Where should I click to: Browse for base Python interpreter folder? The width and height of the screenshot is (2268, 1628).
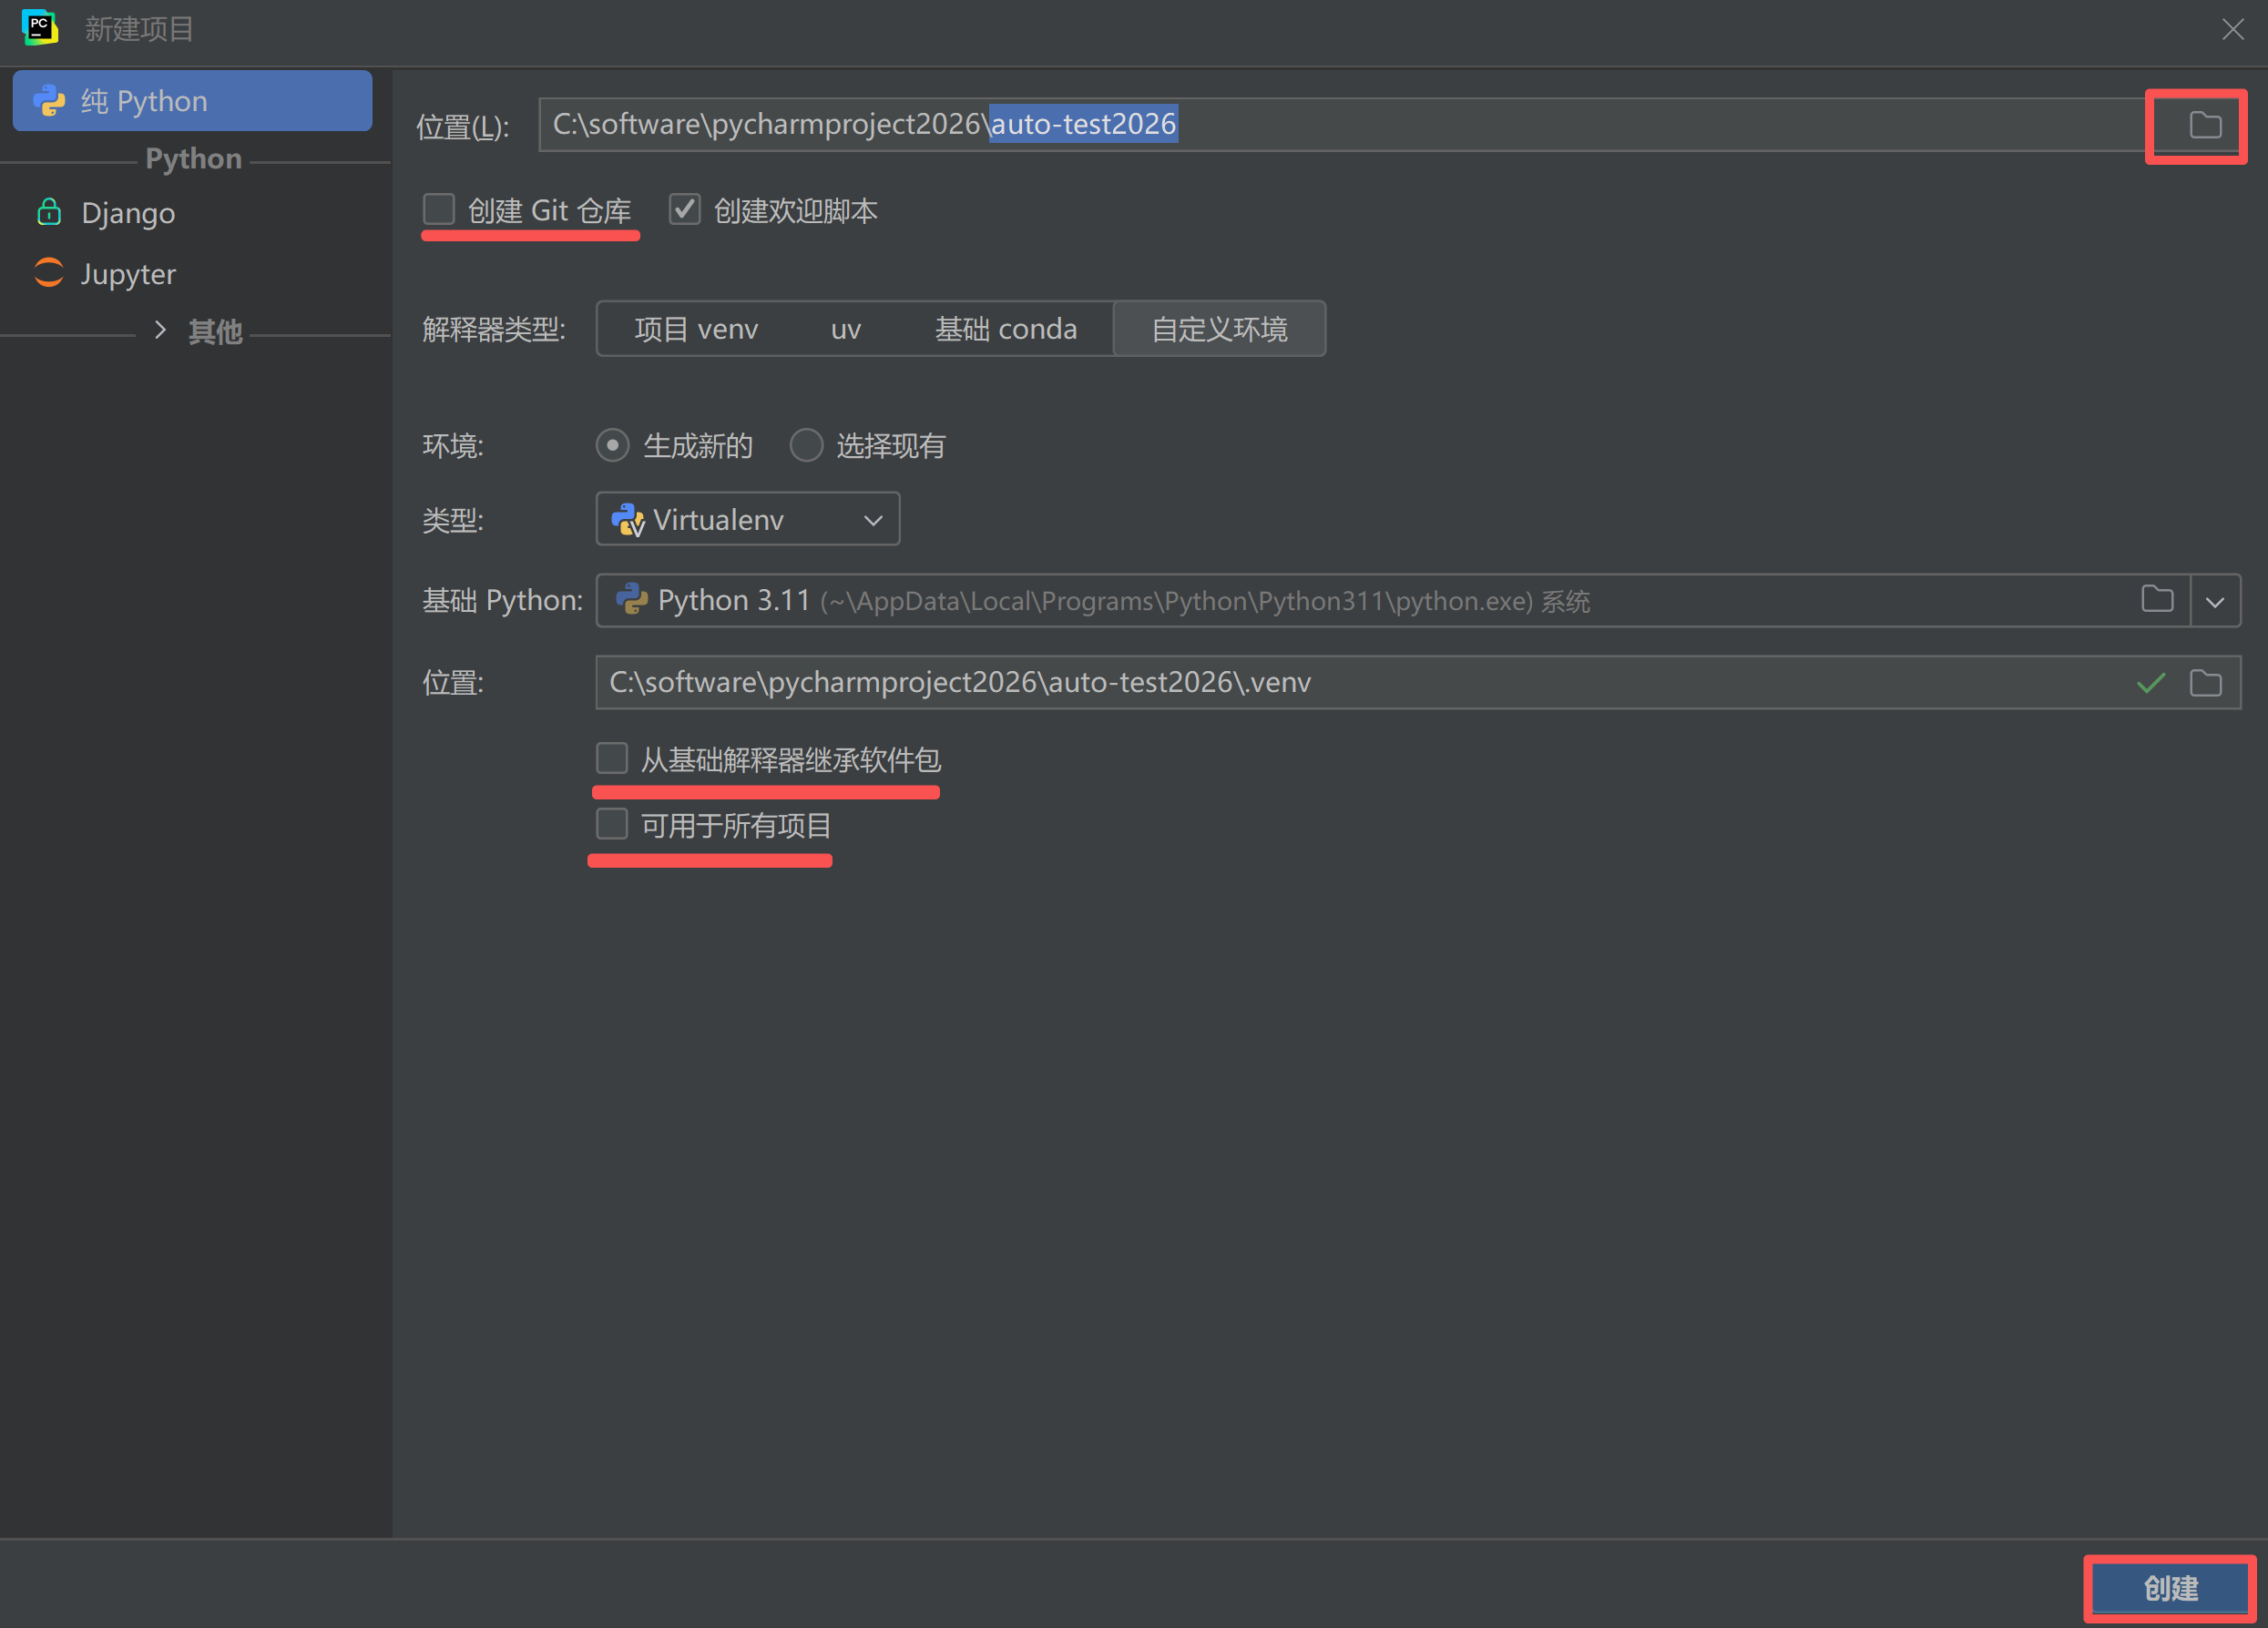[2157, 600]
